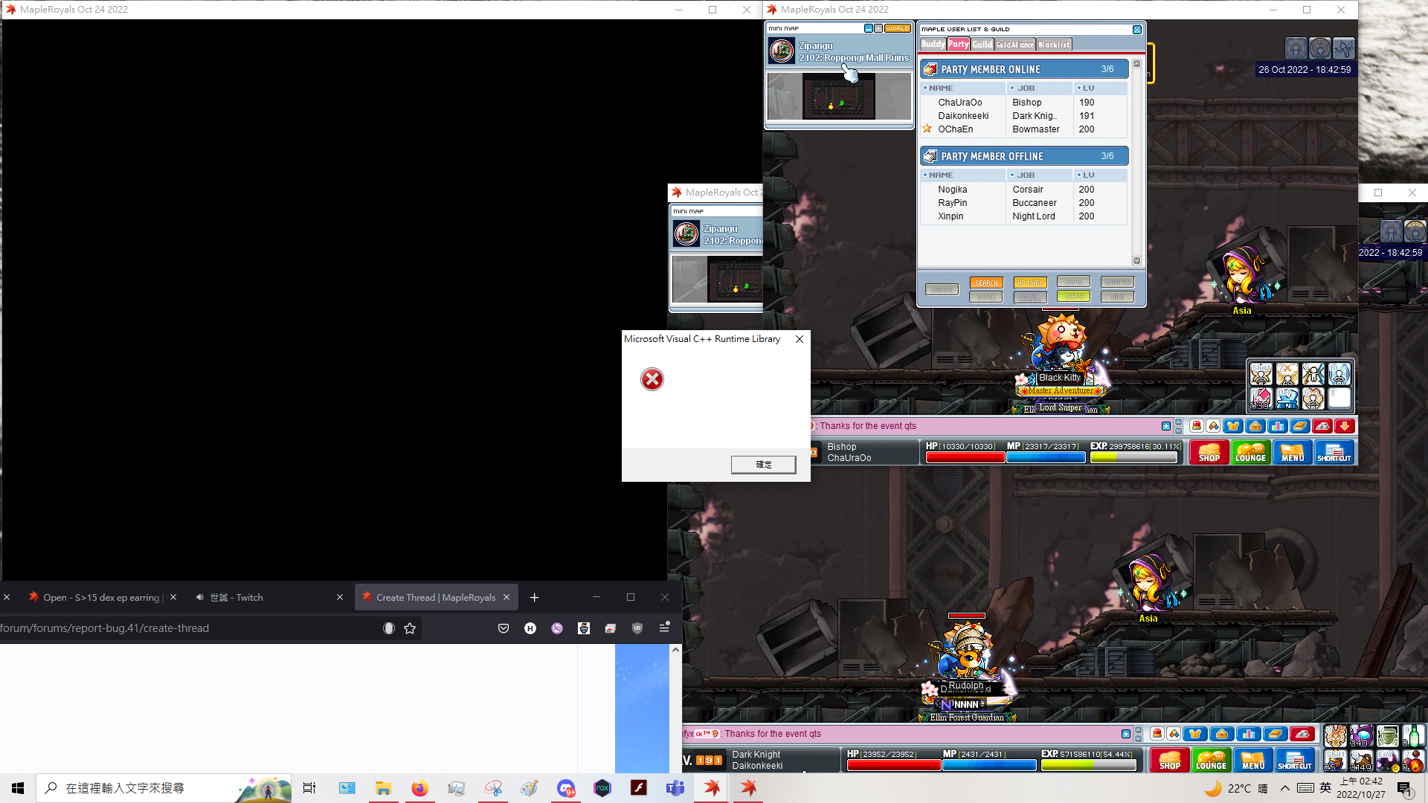This screenshot has height=803, width=1428.
Task: Expand the chat log plus button on Bishop's bar
Action: (x=1166, y=426)
